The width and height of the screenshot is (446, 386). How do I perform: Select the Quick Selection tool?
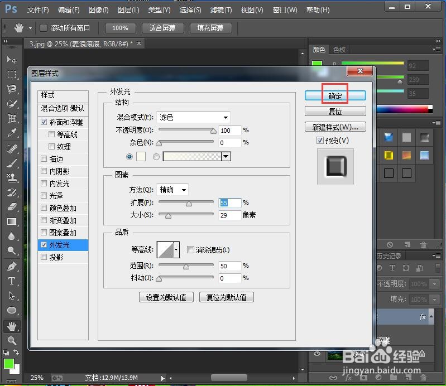12,103
